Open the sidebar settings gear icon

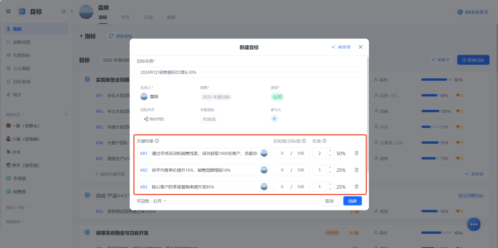pyautogui.click(x=63, y=11)
